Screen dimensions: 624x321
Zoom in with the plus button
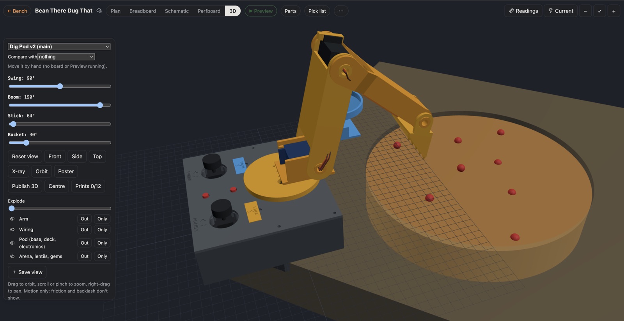[614, 11]
